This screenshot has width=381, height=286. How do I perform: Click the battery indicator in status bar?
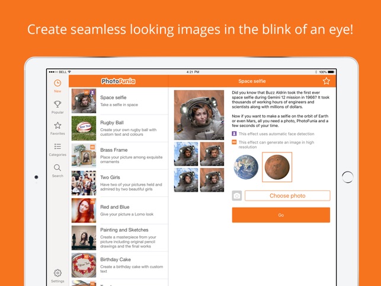[331, 72]
